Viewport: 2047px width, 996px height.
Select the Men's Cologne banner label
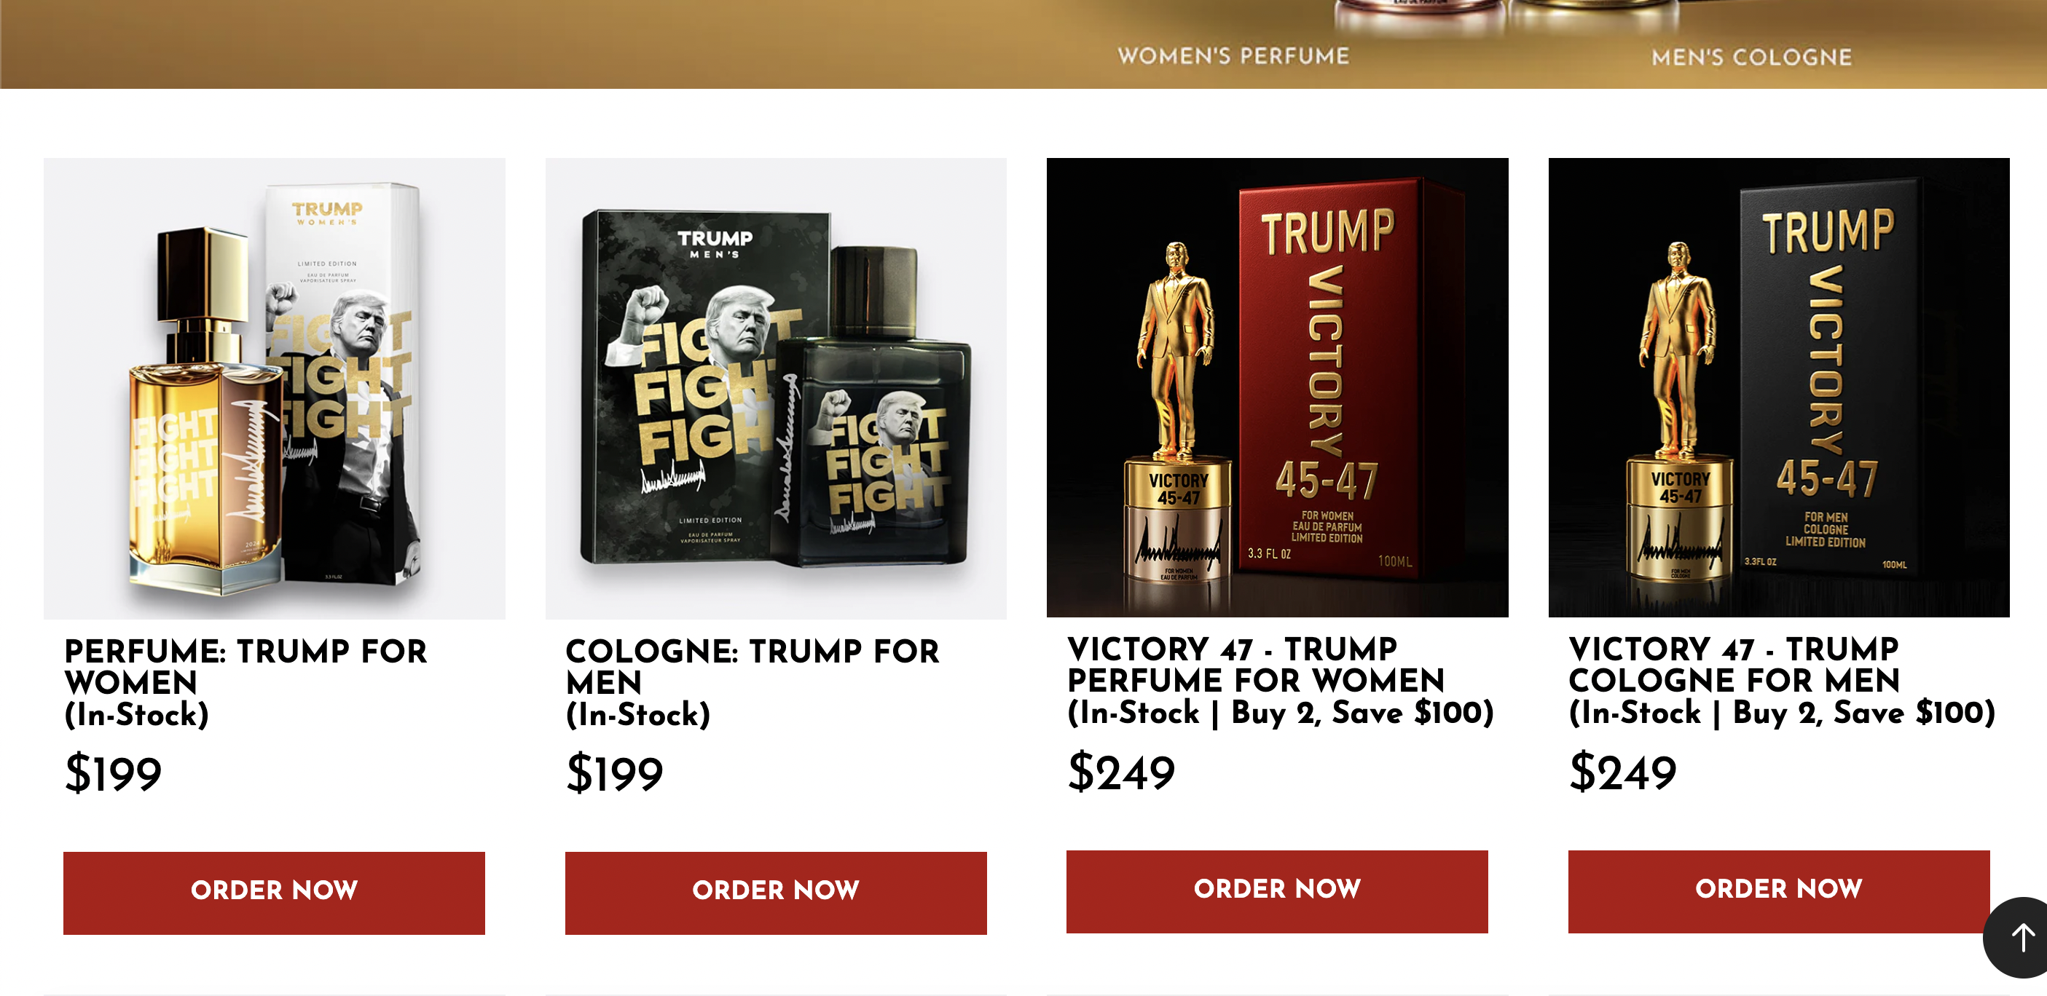[x=1751, y=58]
